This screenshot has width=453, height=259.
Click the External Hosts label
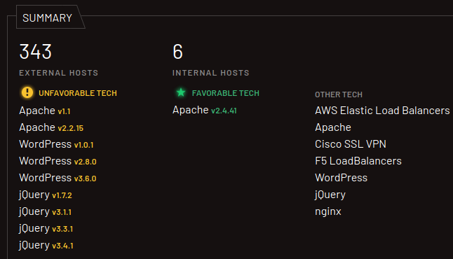point(59,73)
